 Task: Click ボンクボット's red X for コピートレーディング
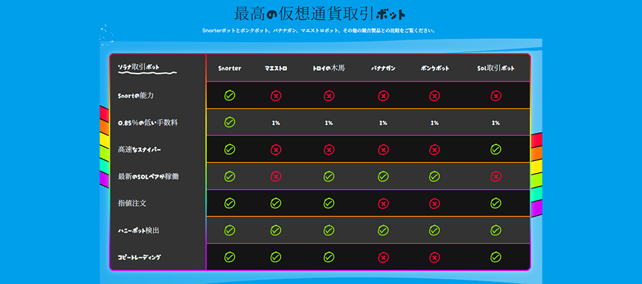pyautogui.click(x=435, y=257)
